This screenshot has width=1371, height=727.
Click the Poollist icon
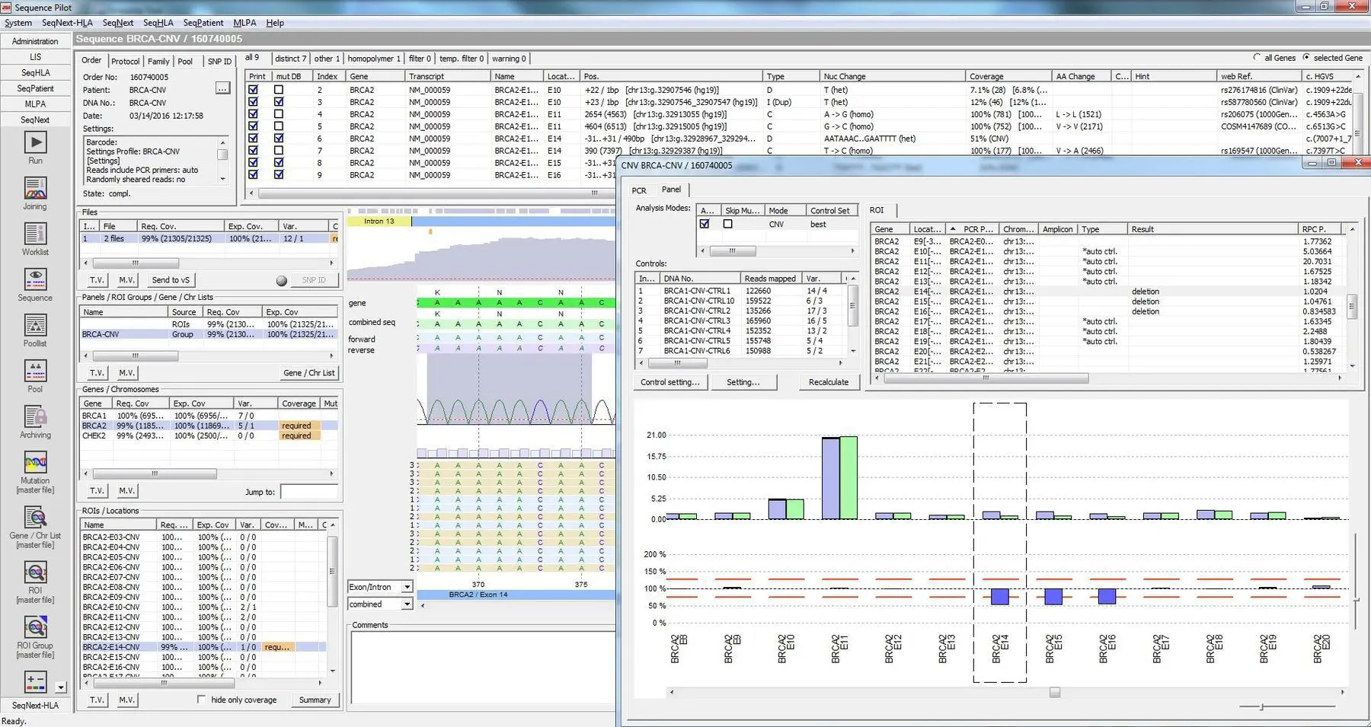point(35,326)
